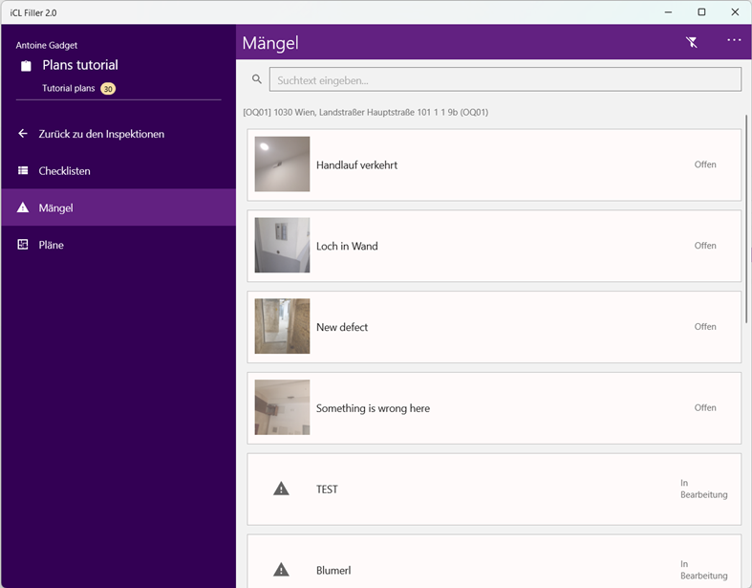Click the Checklisten list icon
Screen dimensions: 752x588
(23, 170)
